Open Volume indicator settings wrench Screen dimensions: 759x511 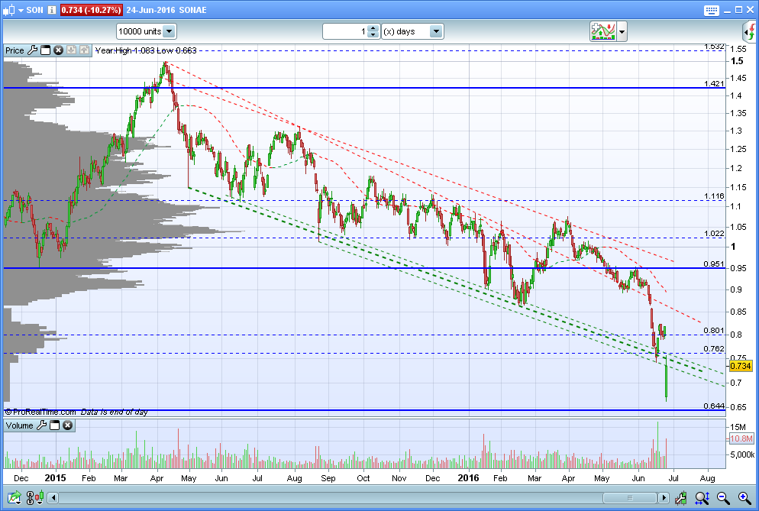coord(42,425)
